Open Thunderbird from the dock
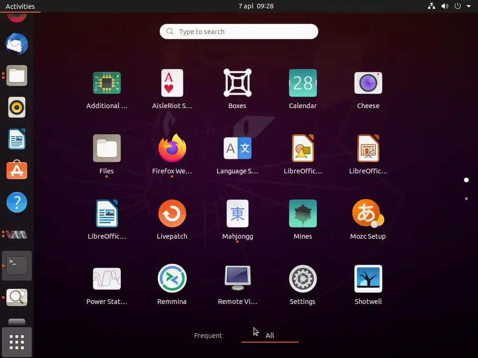Image resolution: width=478 pixels, height=358 pixels. pos(17,44)
